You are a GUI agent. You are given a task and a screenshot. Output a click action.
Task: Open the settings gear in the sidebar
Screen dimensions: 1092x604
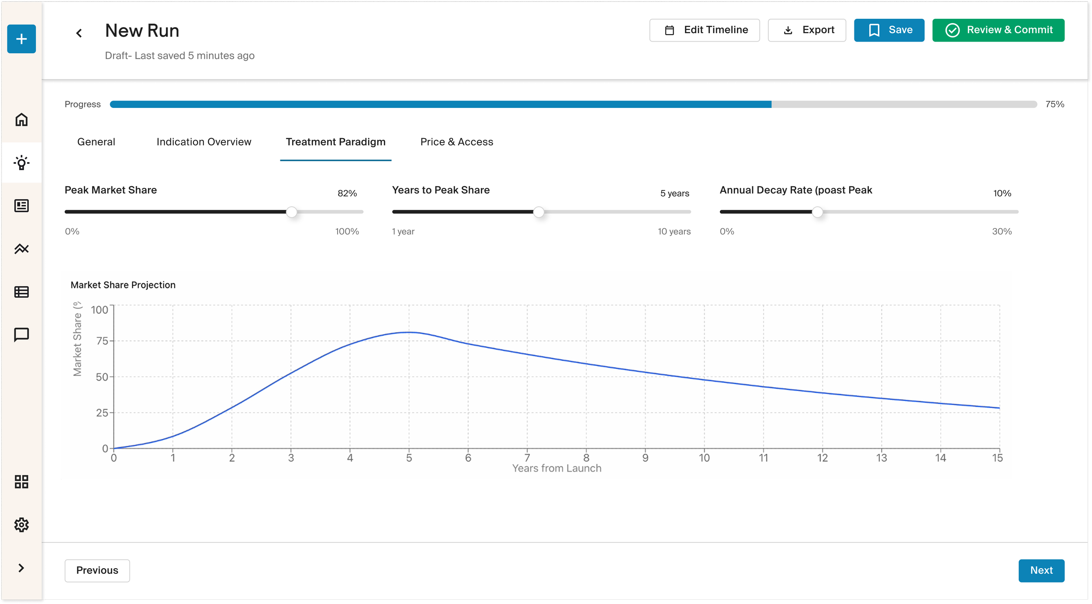[21, 525]
